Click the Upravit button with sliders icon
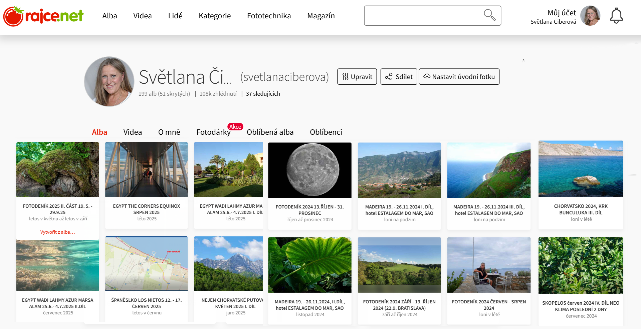Screen dimensions: 641x329 coord(357,77)
